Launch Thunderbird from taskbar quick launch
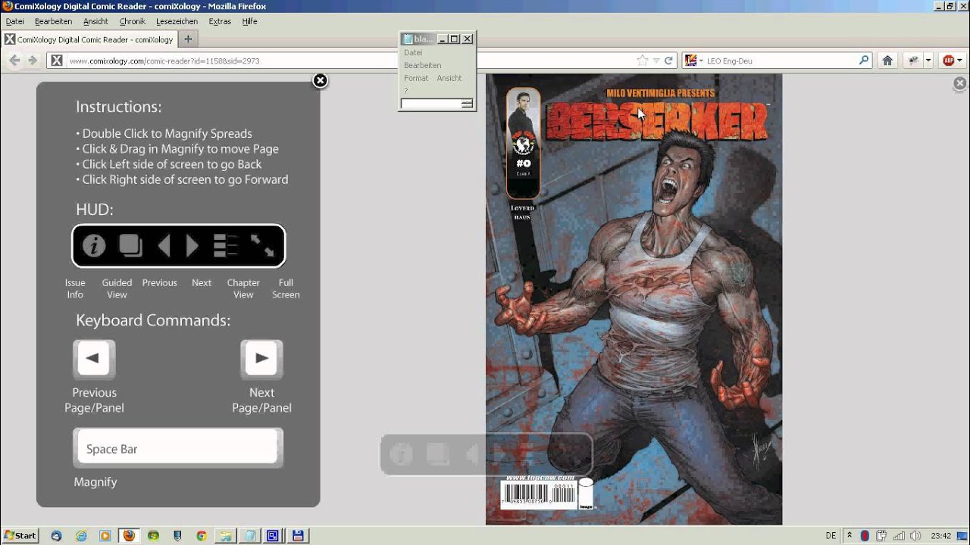This screenshot has height=545, width=970. pyautogui.click(x=56, y=535)
